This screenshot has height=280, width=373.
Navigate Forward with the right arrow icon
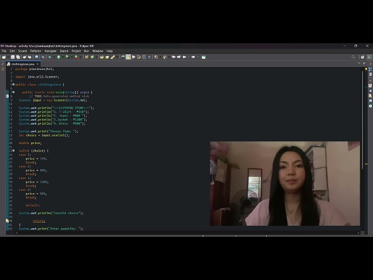tap(193, 57)
